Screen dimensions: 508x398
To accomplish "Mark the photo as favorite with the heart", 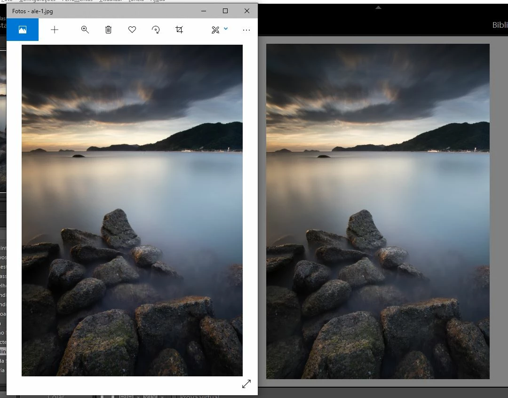I will 132,30.
